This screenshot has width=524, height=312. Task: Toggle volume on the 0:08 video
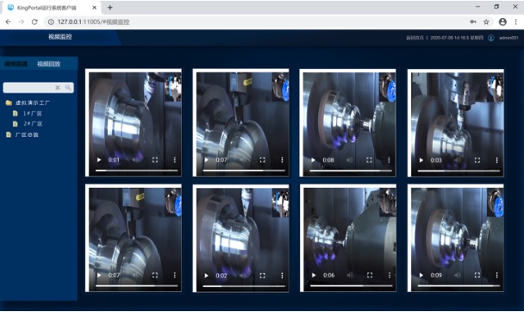point(349,160)
